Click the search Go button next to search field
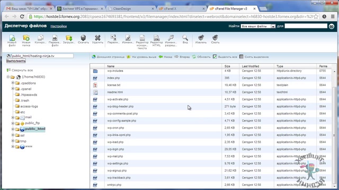Viewport: 339px width, 190px height. click(332, 26)
